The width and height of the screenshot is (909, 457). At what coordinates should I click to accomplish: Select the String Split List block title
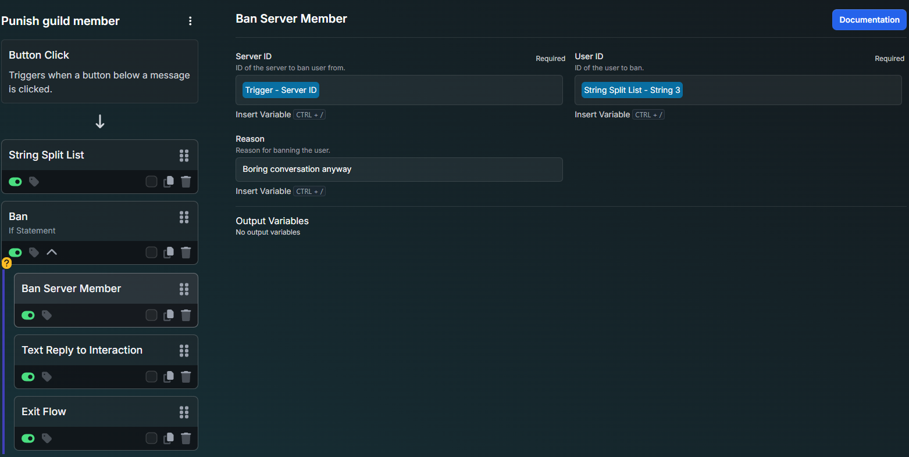[47, 155]
